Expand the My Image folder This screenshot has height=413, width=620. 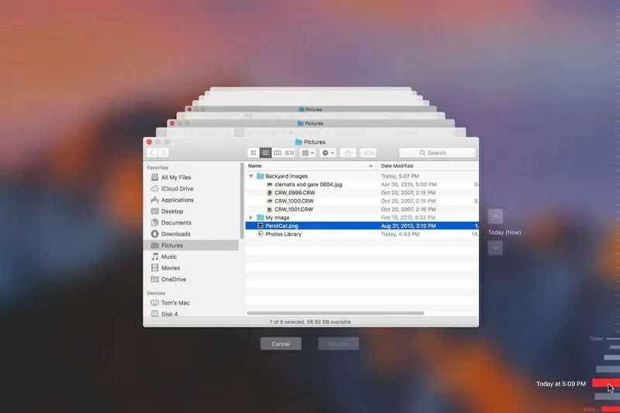click(x=250, y=218)
